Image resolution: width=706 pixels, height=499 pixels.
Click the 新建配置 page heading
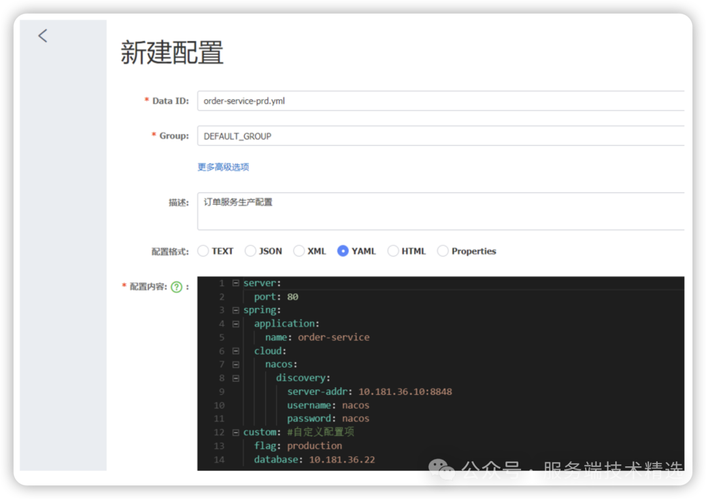pos(172,52)
